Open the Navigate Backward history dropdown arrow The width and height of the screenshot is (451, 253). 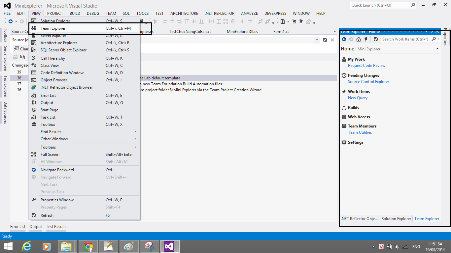point(16,21)
